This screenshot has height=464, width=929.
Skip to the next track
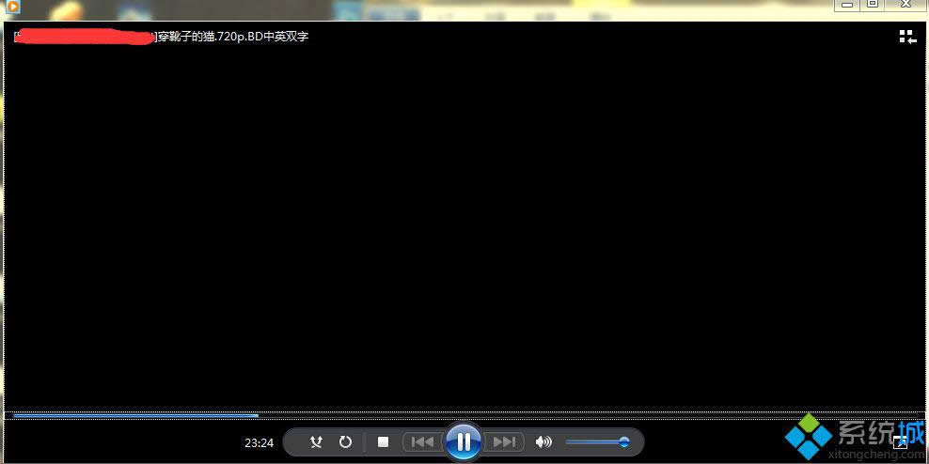504,442
